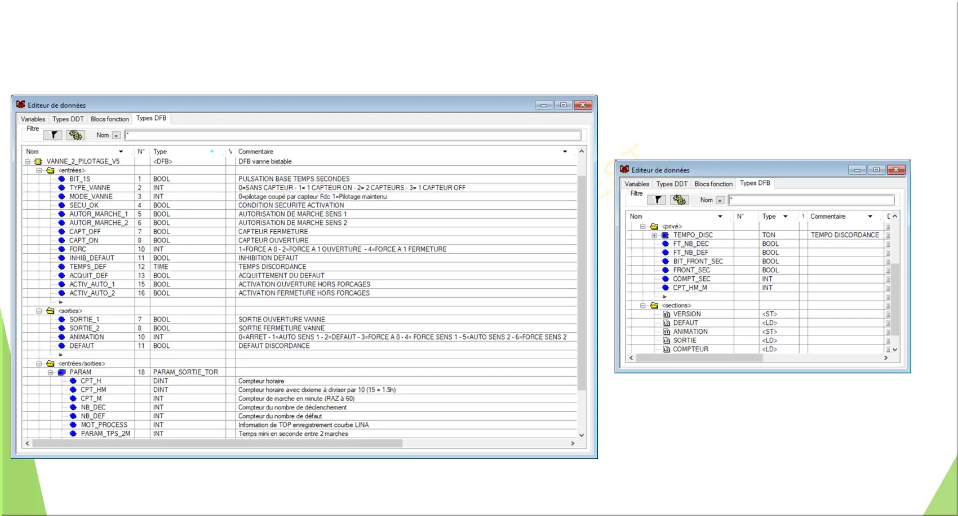Click the ANIMATION section icon in right window
The image size is (958, 516).
pos(666,332)
